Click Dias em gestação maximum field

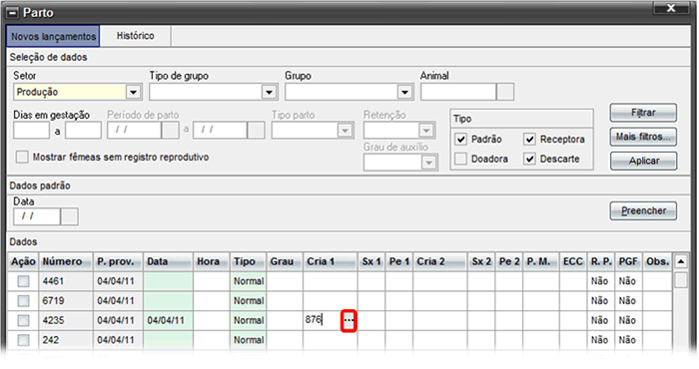[x=83, y=131]
